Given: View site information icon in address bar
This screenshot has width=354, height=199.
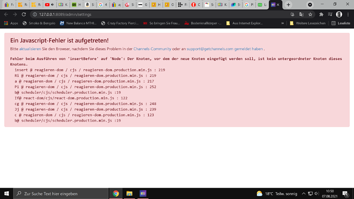Looking at the screenshot, I should click(35, 14).
